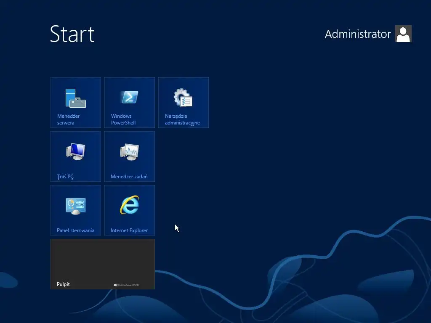Open the Menedżer serwera tile

click(x=76, y=103)
